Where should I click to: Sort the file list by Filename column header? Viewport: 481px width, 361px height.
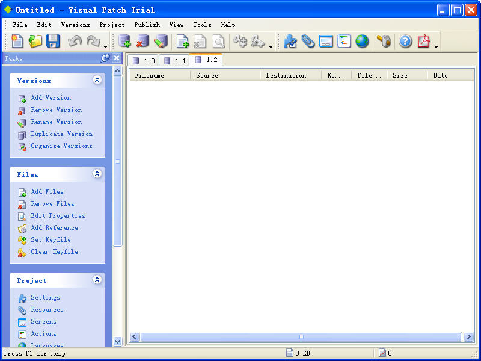point(159,75)
